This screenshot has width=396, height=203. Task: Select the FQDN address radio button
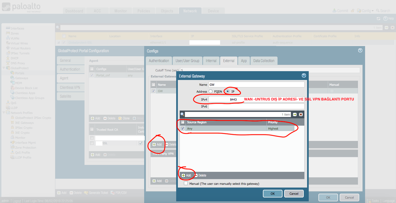coord(211,91)
